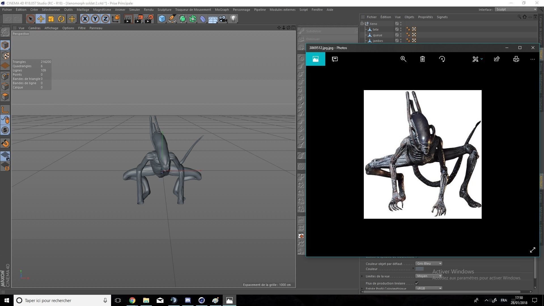This screenshot has width=544, height=306.
Task: Open the viewport Affichage menu
Action: coord(51,28)
